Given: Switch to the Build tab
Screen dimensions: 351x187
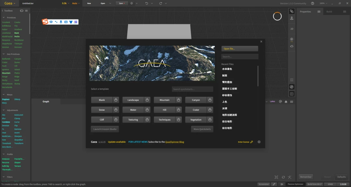Looking at the screenshot, I should tap(329, 12).
